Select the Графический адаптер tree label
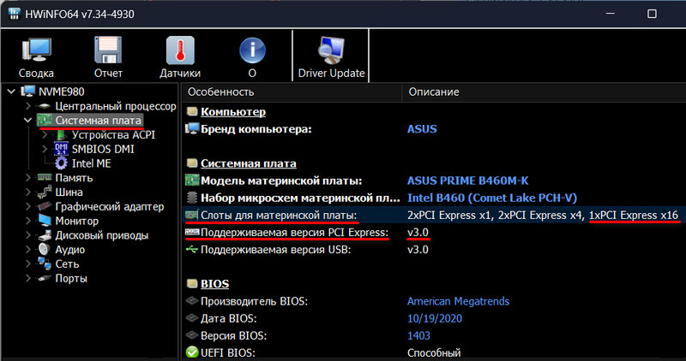The width and height of the screenshot is (686, 361). tap(110, 206)
